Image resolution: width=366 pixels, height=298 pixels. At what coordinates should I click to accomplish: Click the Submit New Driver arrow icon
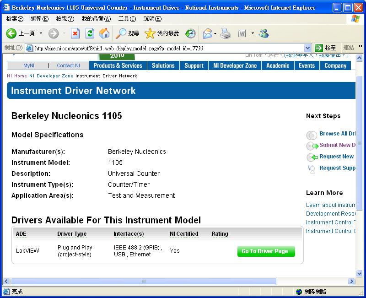click(x=312, y=146)
